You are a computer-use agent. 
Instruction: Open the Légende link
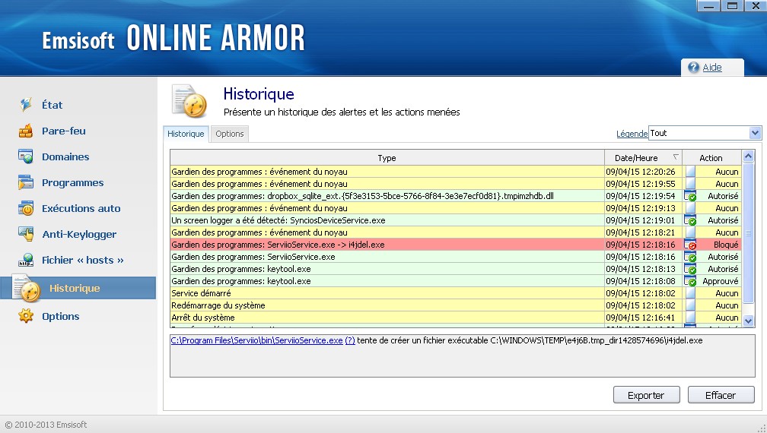pos(632,133)
